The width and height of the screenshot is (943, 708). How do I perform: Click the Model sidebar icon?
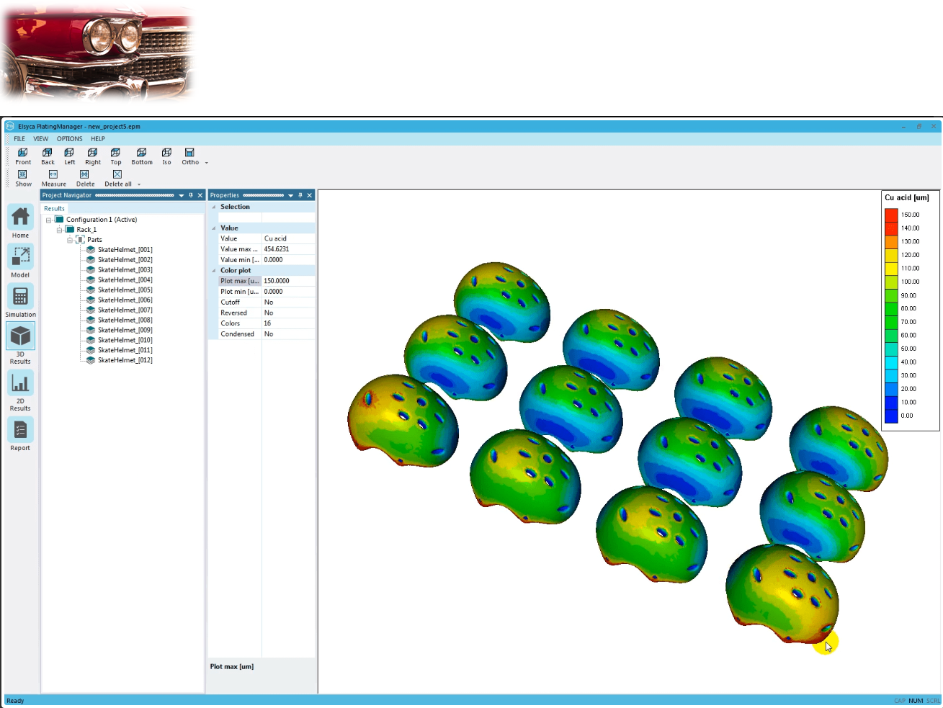tap(20, 261)
